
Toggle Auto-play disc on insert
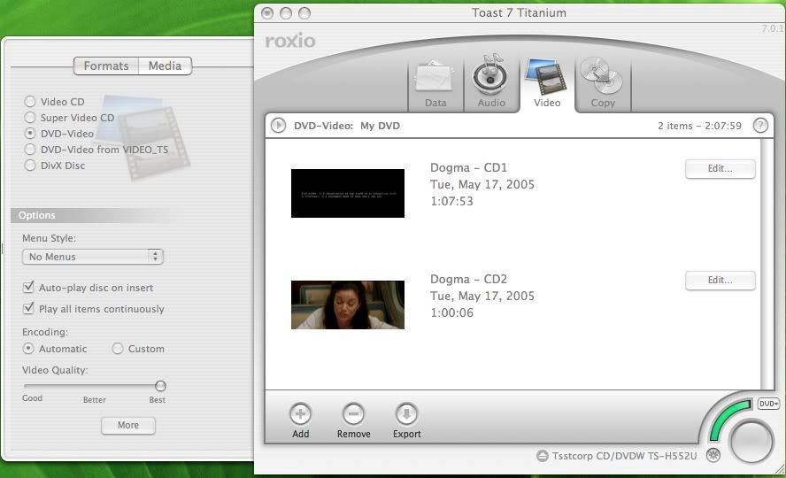click(28, 287)
